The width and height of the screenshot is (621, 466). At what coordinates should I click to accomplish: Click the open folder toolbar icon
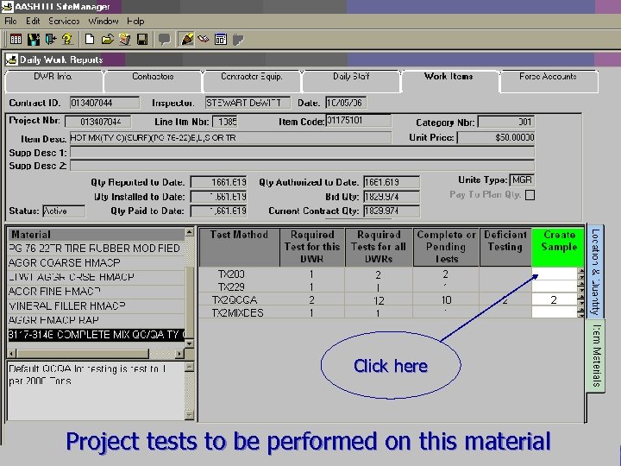[x=107, y=39]
